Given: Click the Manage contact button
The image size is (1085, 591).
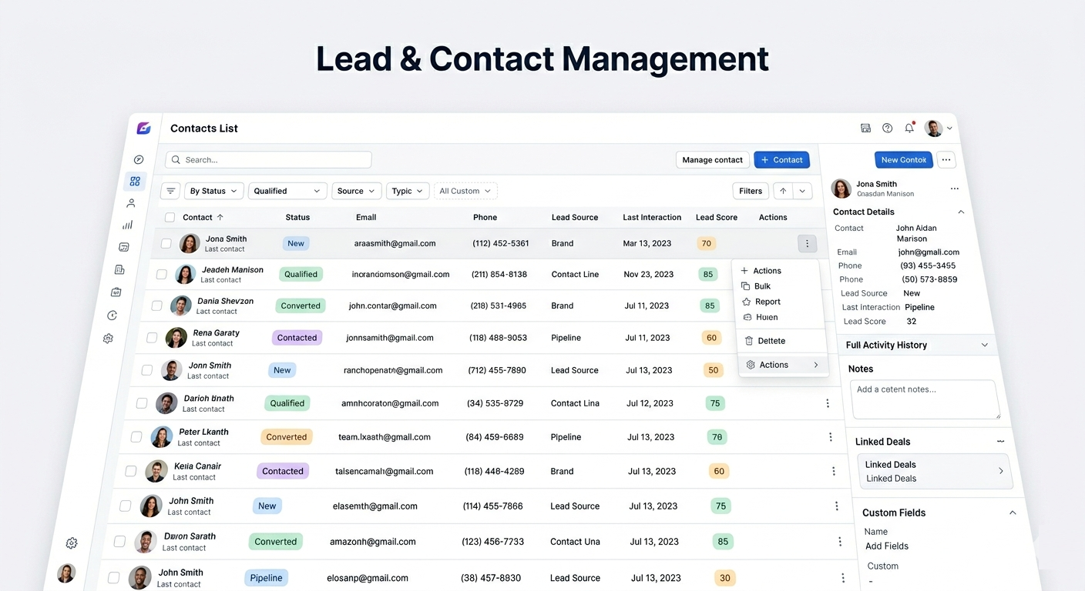Looking at the screenshot, I should pos(712,159).
